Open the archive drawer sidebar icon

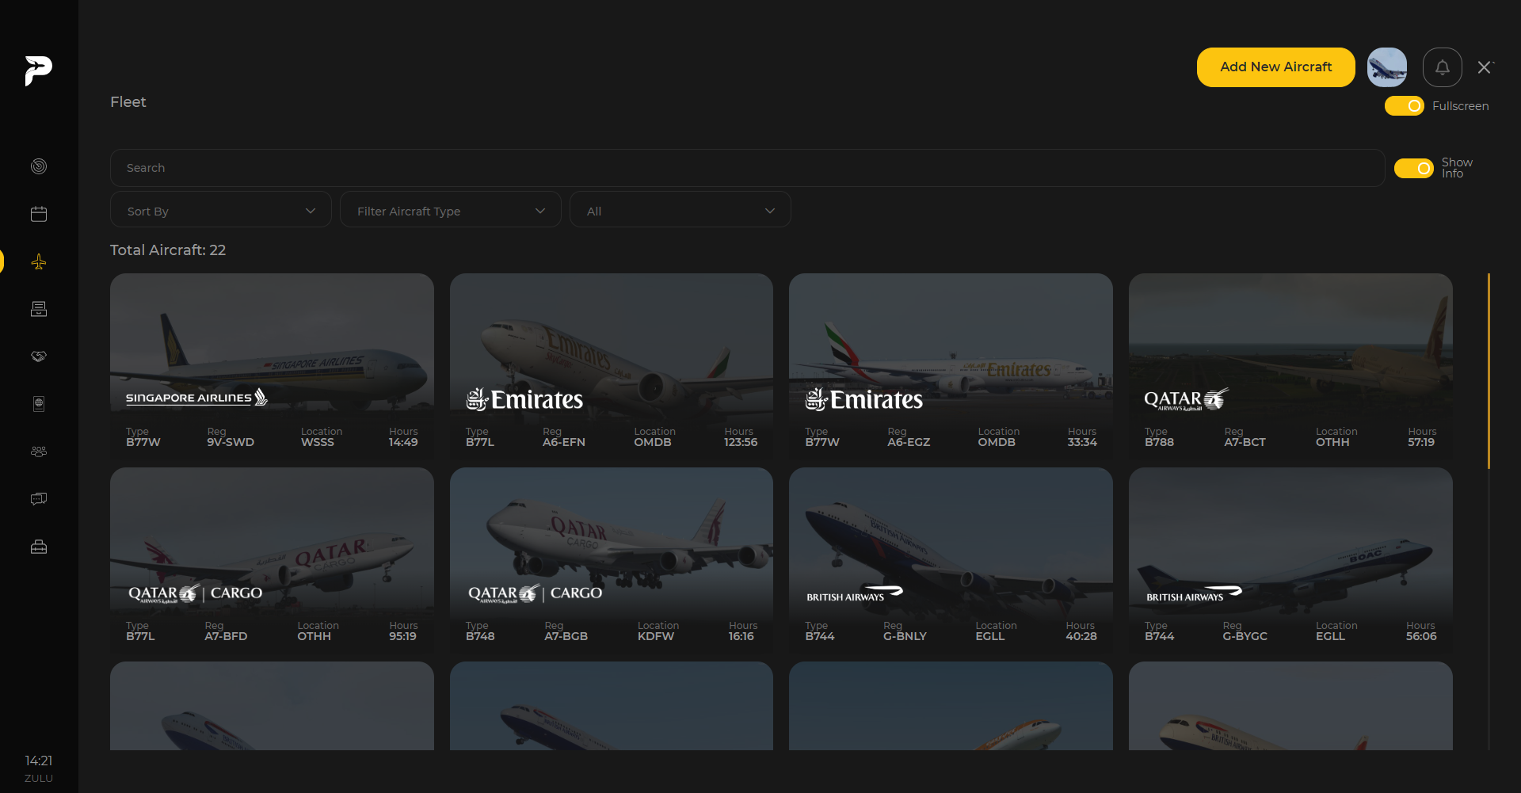[39, 309]
